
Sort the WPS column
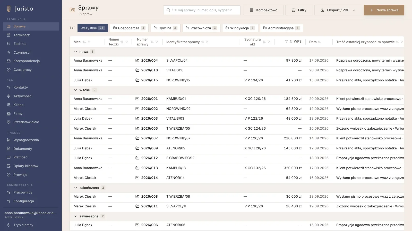291,42
